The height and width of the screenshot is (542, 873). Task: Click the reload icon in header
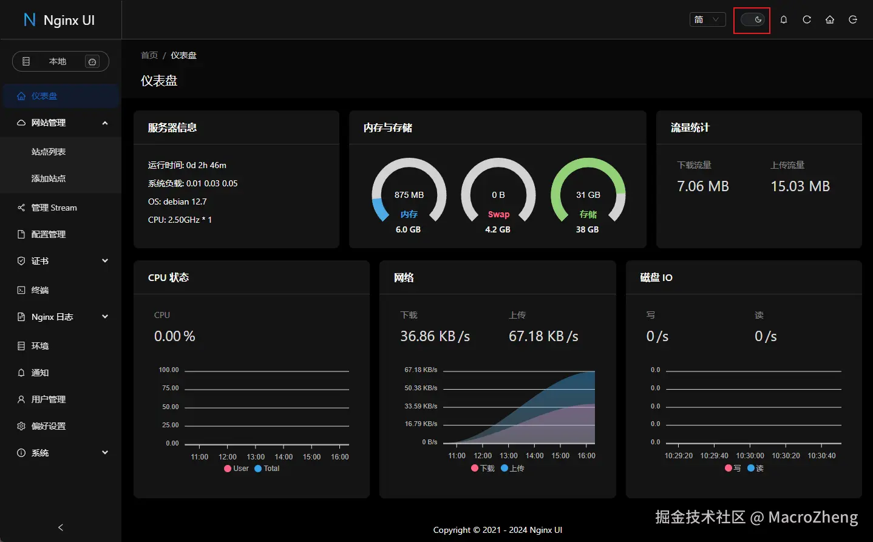[x=807, y=20]
